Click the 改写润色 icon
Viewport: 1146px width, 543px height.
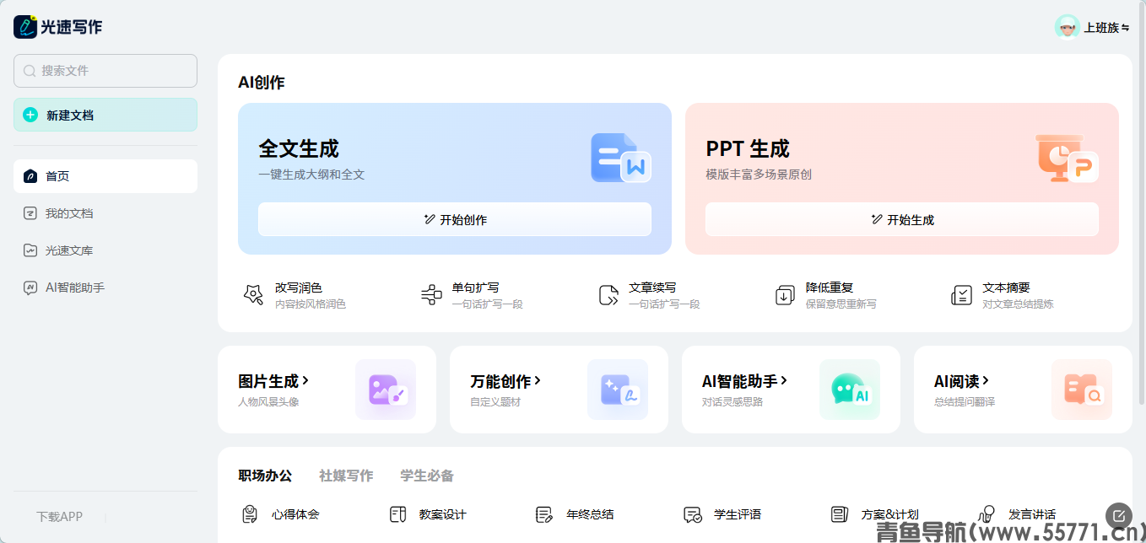tap(253, 295)
